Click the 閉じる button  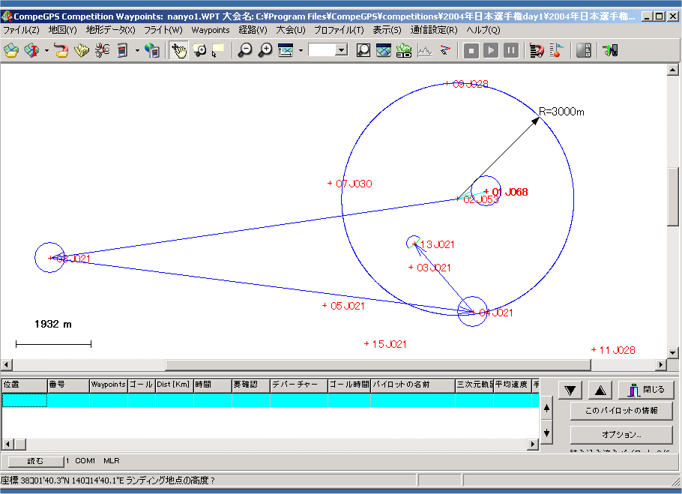[645, 390]
